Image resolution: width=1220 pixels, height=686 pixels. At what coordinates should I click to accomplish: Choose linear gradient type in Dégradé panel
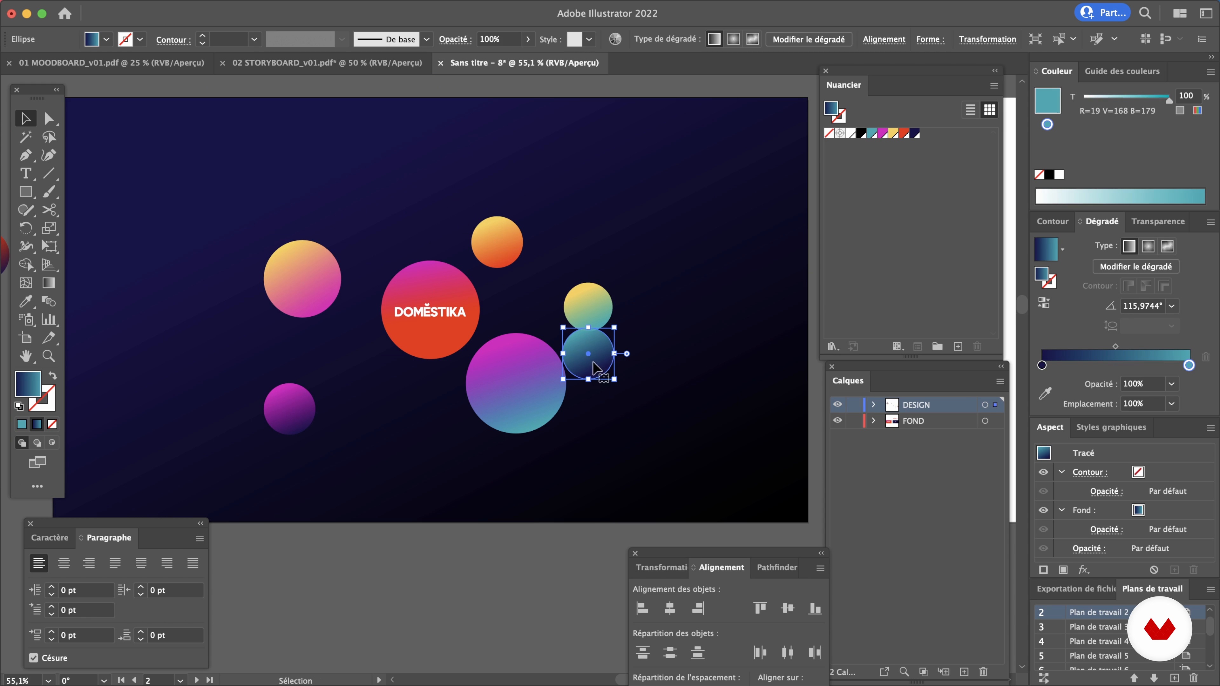click(1129, 246)
